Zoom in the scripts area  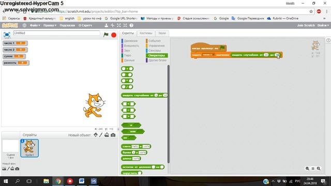[319, 168]
